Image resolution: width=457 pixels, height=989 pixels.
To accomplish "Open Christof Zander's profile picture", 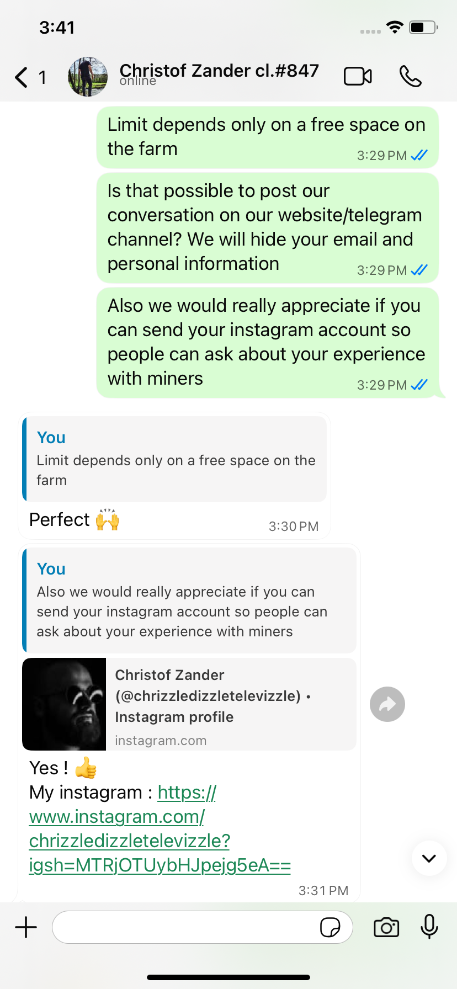I will coord(88,77).
